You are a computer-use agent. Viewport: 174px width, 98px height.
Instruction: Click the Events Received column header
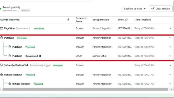coord(10,20)
